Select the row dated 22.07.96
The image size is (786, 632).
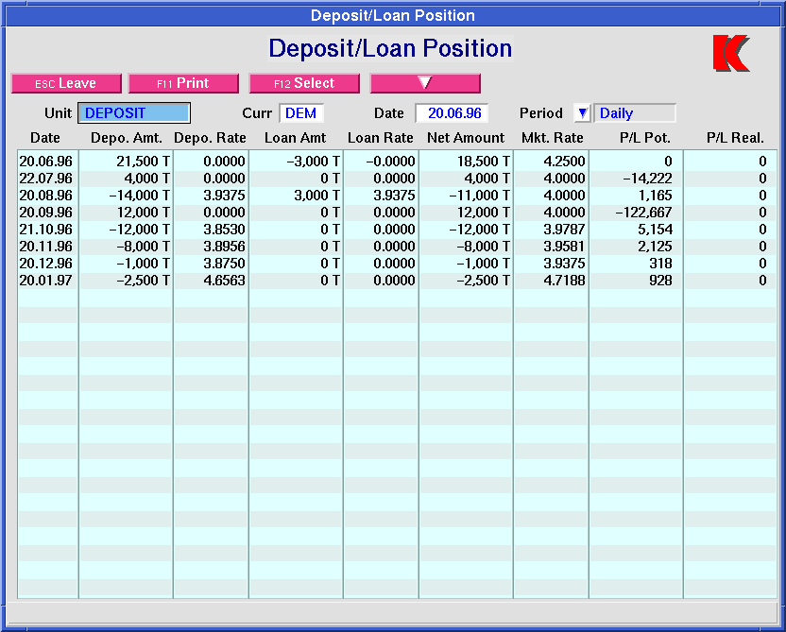[x=397, y=179]
